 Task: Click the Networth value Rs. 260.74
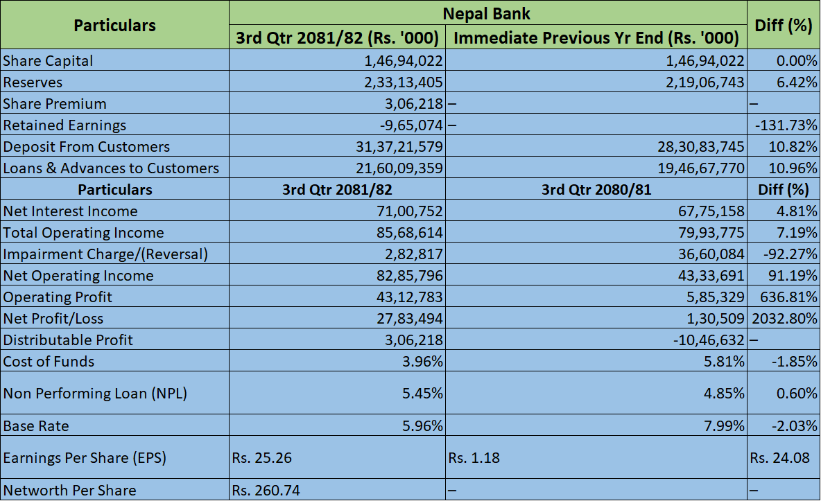(266, 490)
